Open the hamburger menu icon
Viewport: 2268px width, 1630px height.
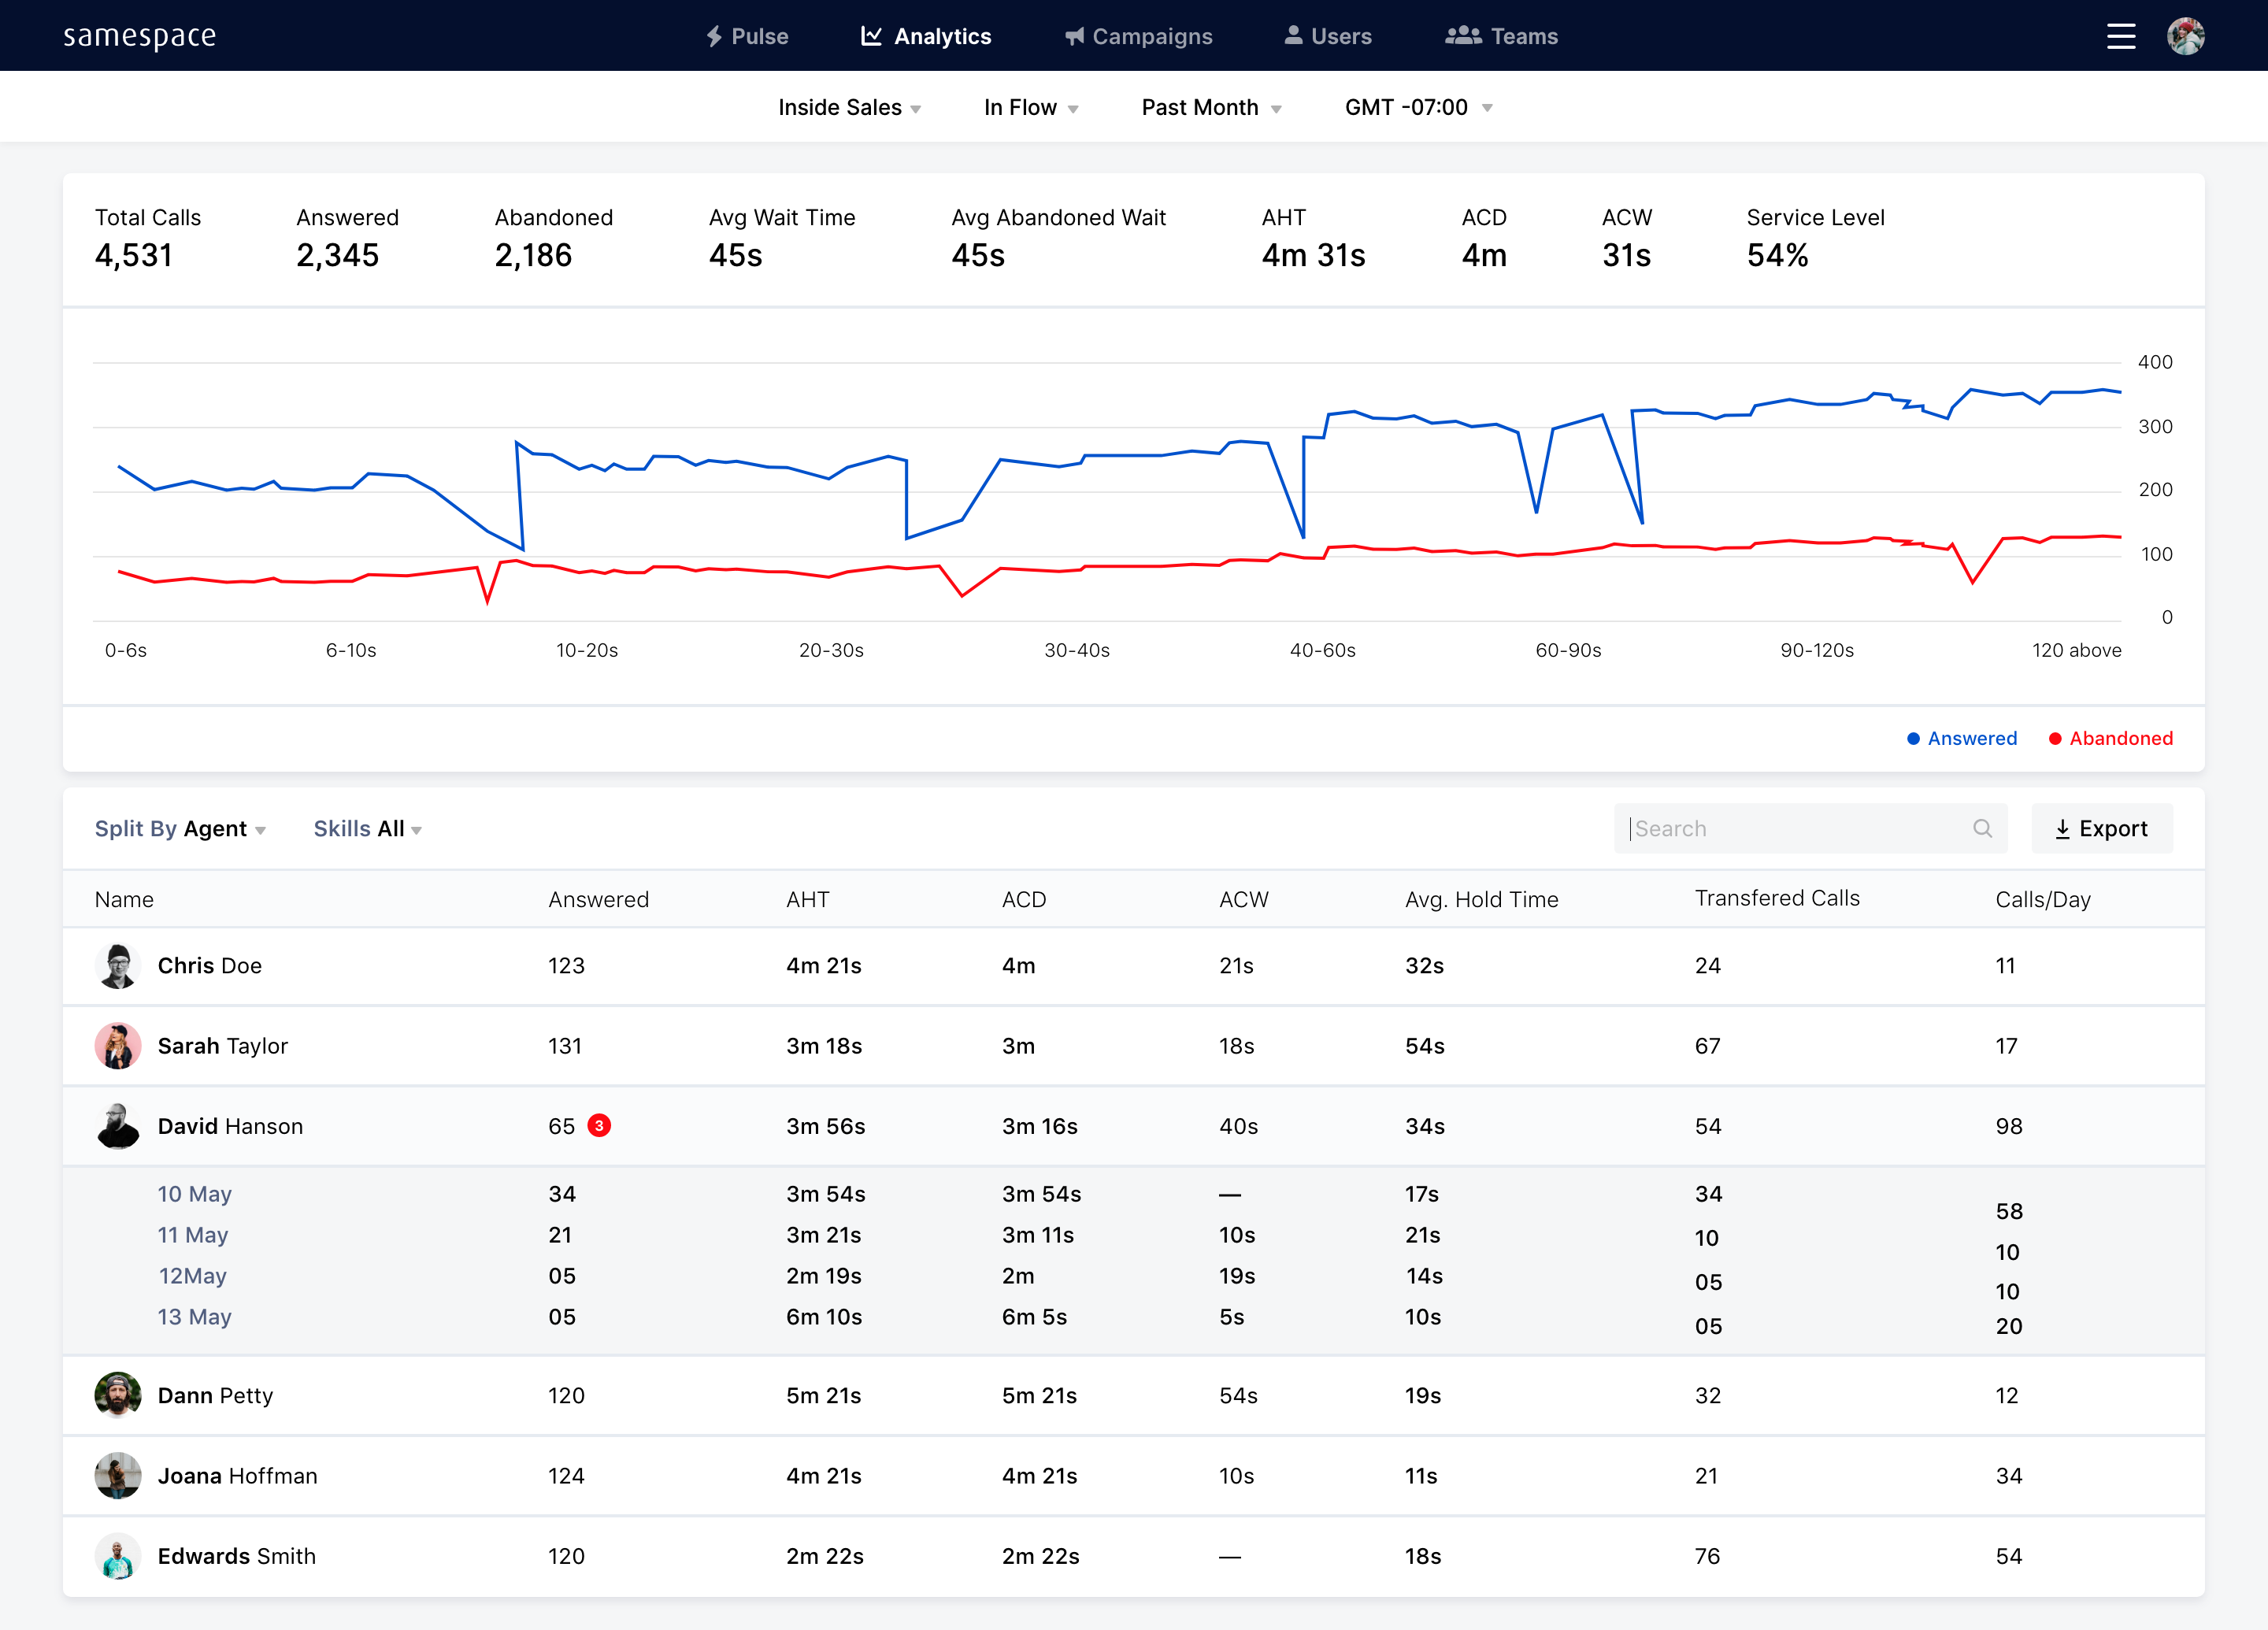[2120, 36]
